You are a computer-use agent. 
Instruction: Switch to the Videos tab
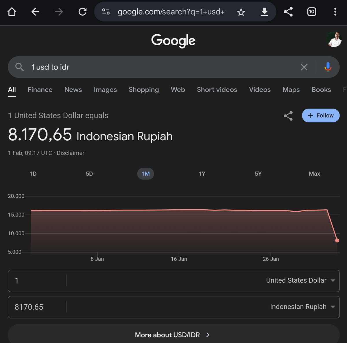pos(260,90)
